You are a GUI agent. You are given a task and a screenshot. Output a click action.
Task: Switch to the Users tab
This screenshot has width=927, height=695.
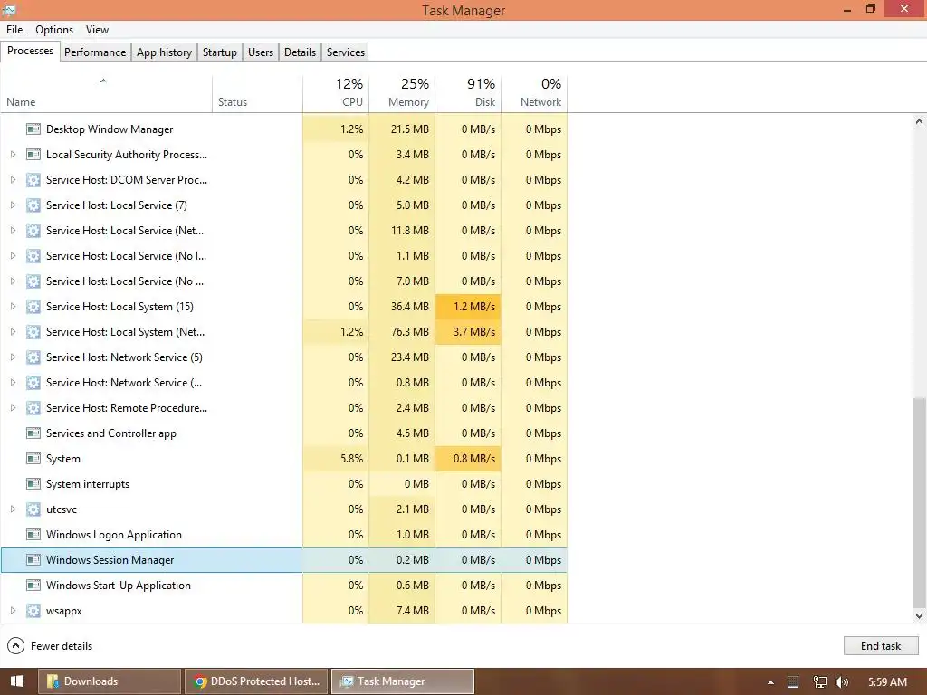tap(261, 52)
